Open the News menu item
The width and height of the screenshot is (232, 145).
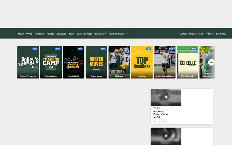pyautogui.click(x=21, y=34)
